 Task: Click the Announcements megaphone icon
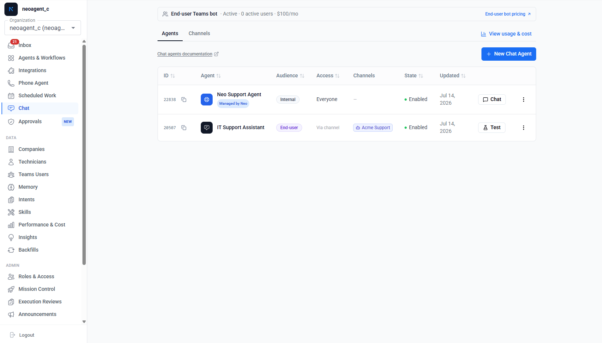click(x=11, y=315)
